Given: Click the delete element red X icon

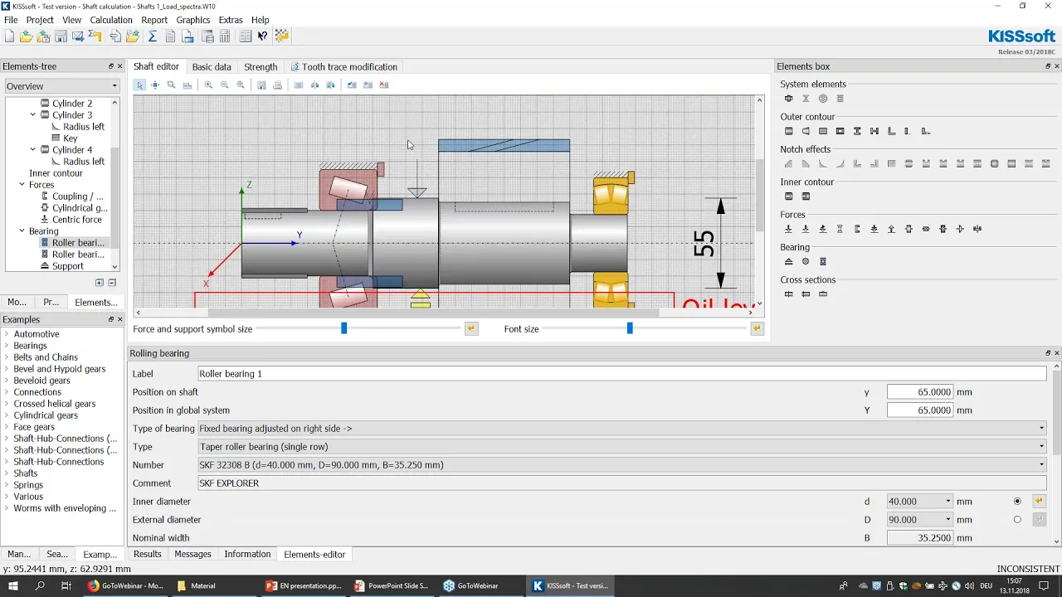Looking at the screenshot, I should point(383,85).
